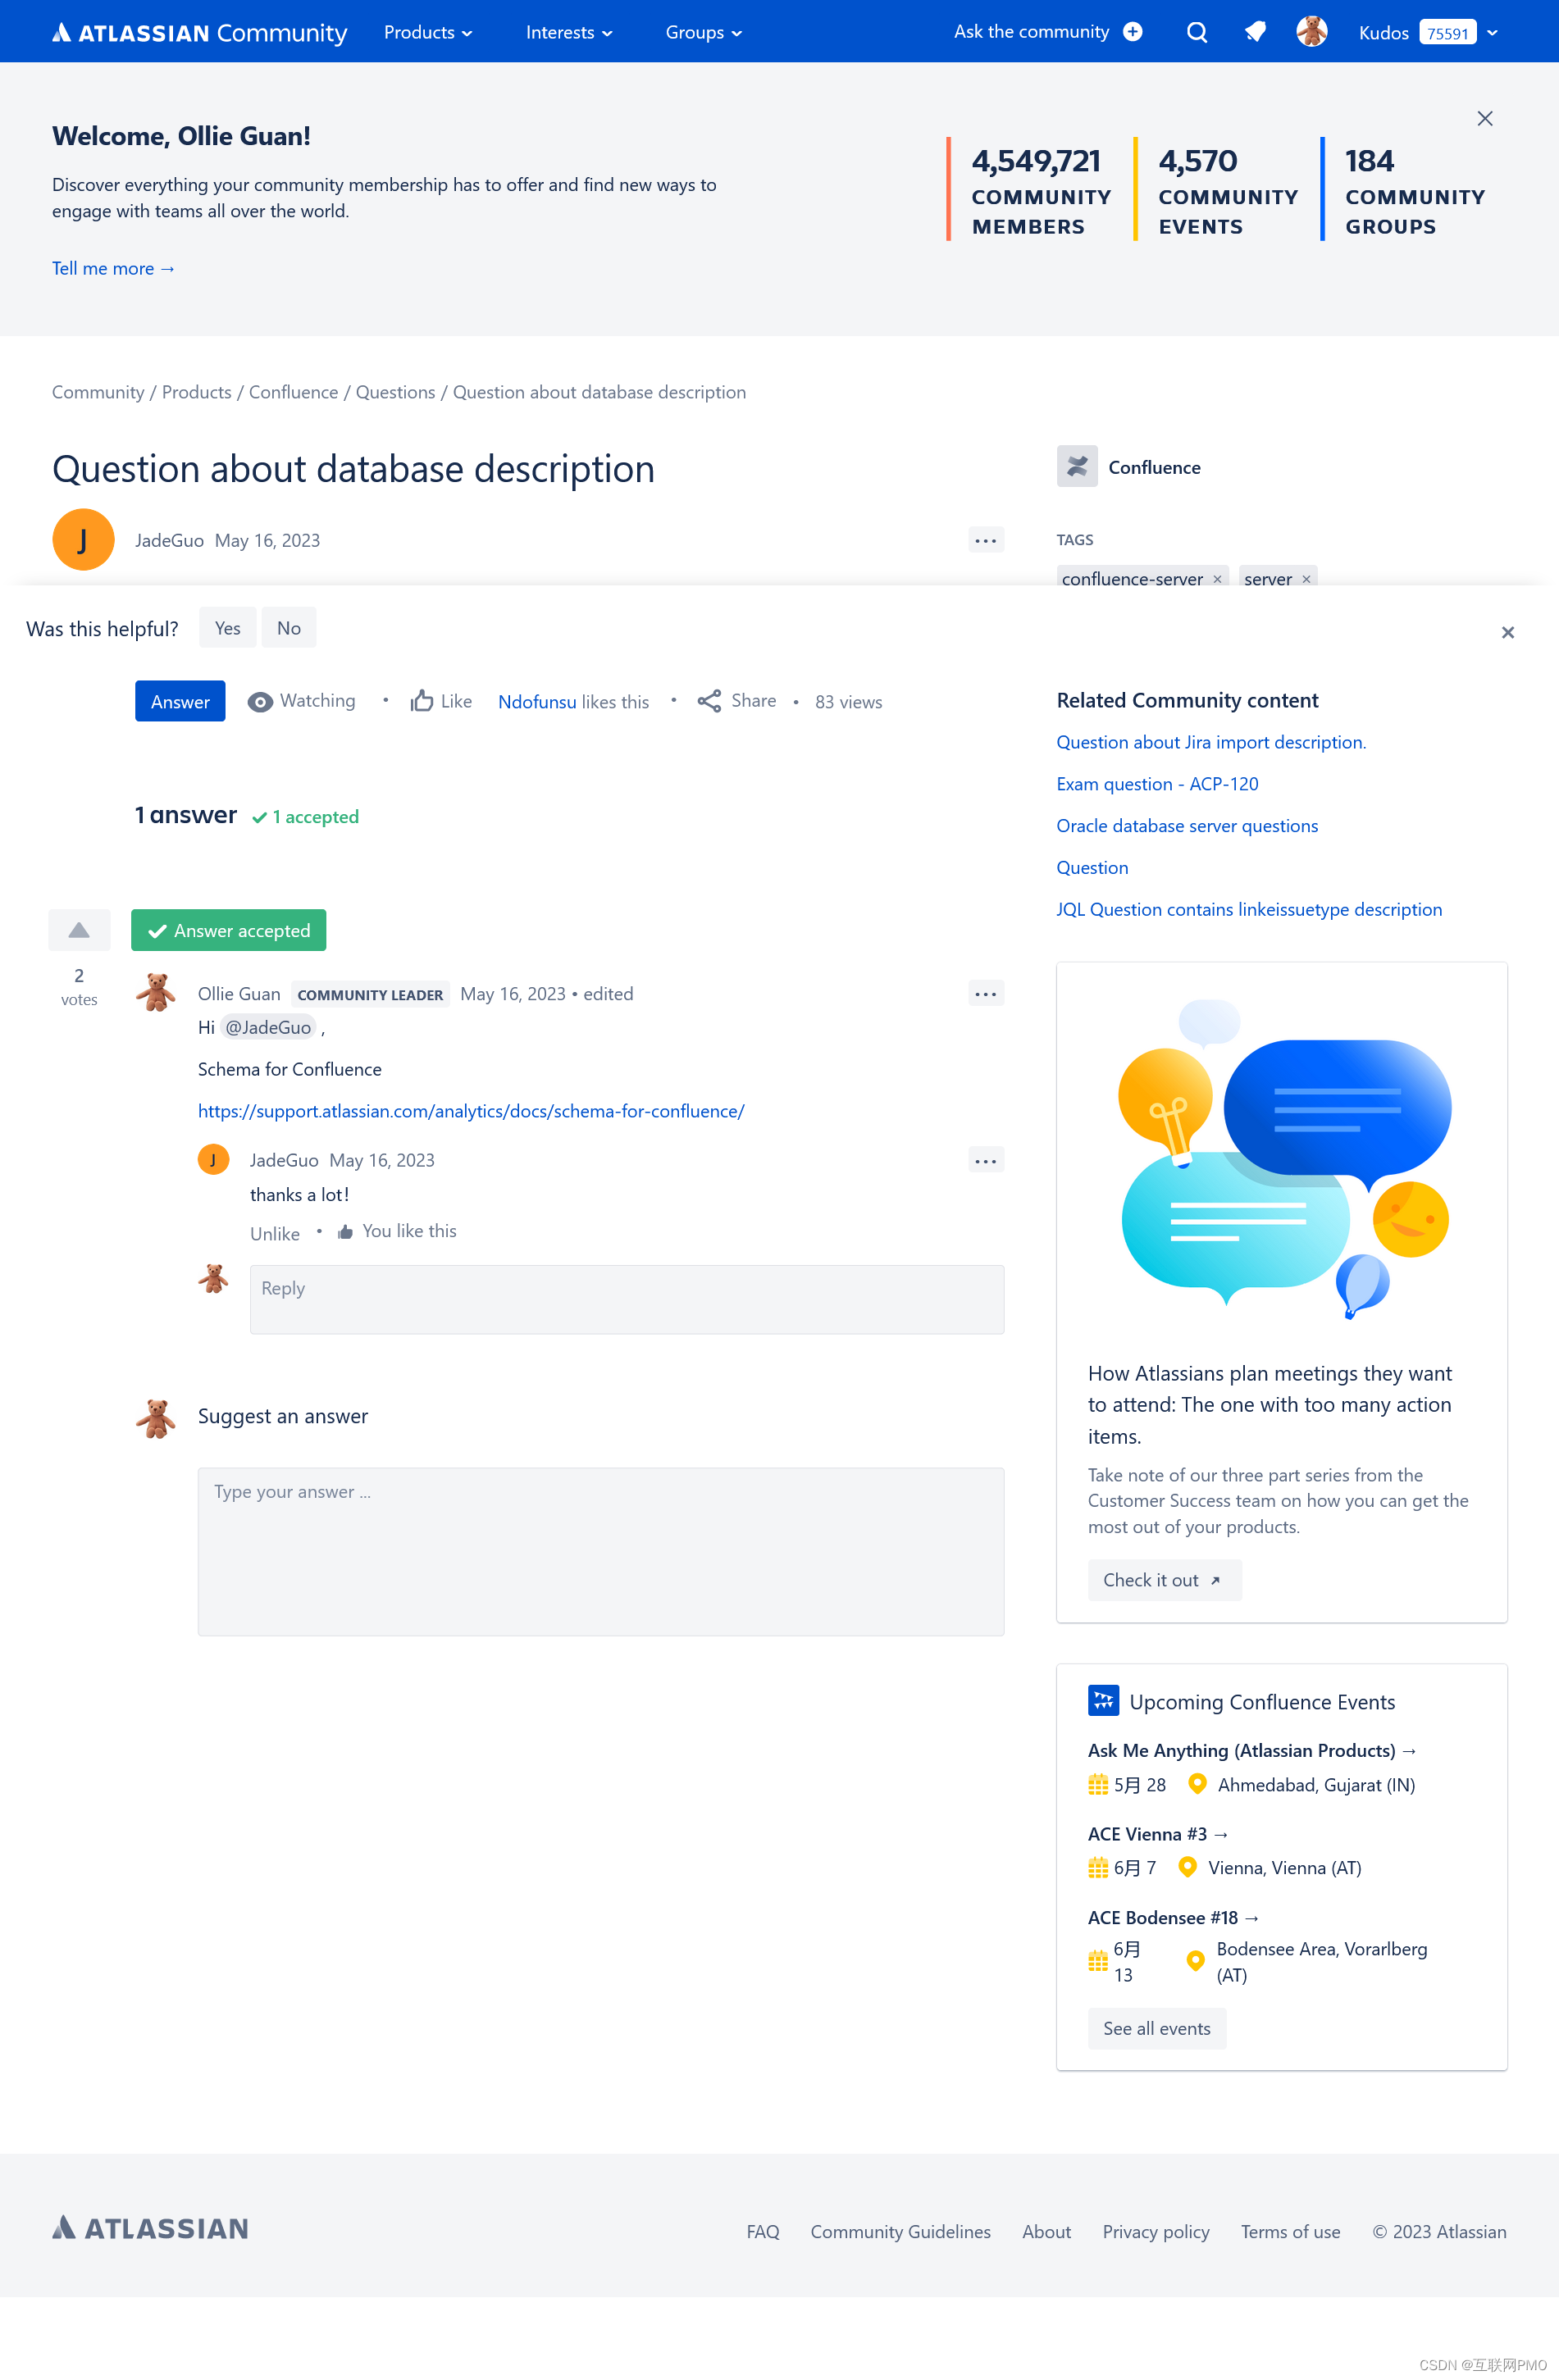Expand the Products menu
The image size is (1559, 2380).
pos(428,32)
